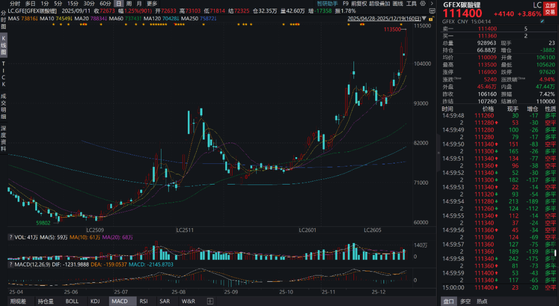This screenshot has width=559, height=306.
Task: Click the question mark icon beside MACD
Action: [10, 264]
